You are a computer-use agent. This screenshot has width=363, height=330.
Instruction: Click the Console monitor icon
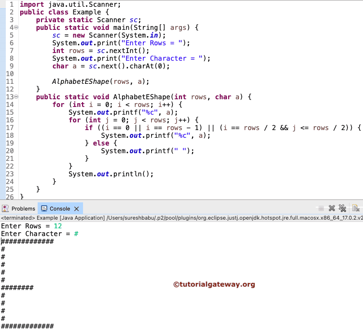coord(44,209)
